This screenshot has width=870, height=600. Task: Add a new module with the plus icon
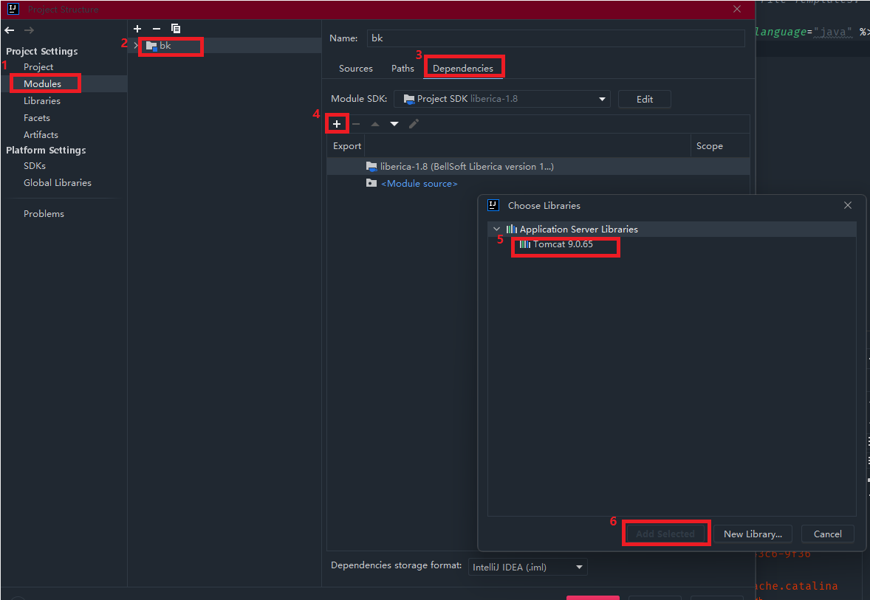137,28
